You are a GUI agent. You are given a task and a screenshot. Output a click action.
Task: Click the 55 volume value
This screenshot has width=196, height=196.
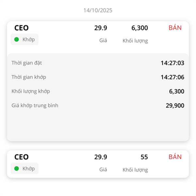coord(144,157)
